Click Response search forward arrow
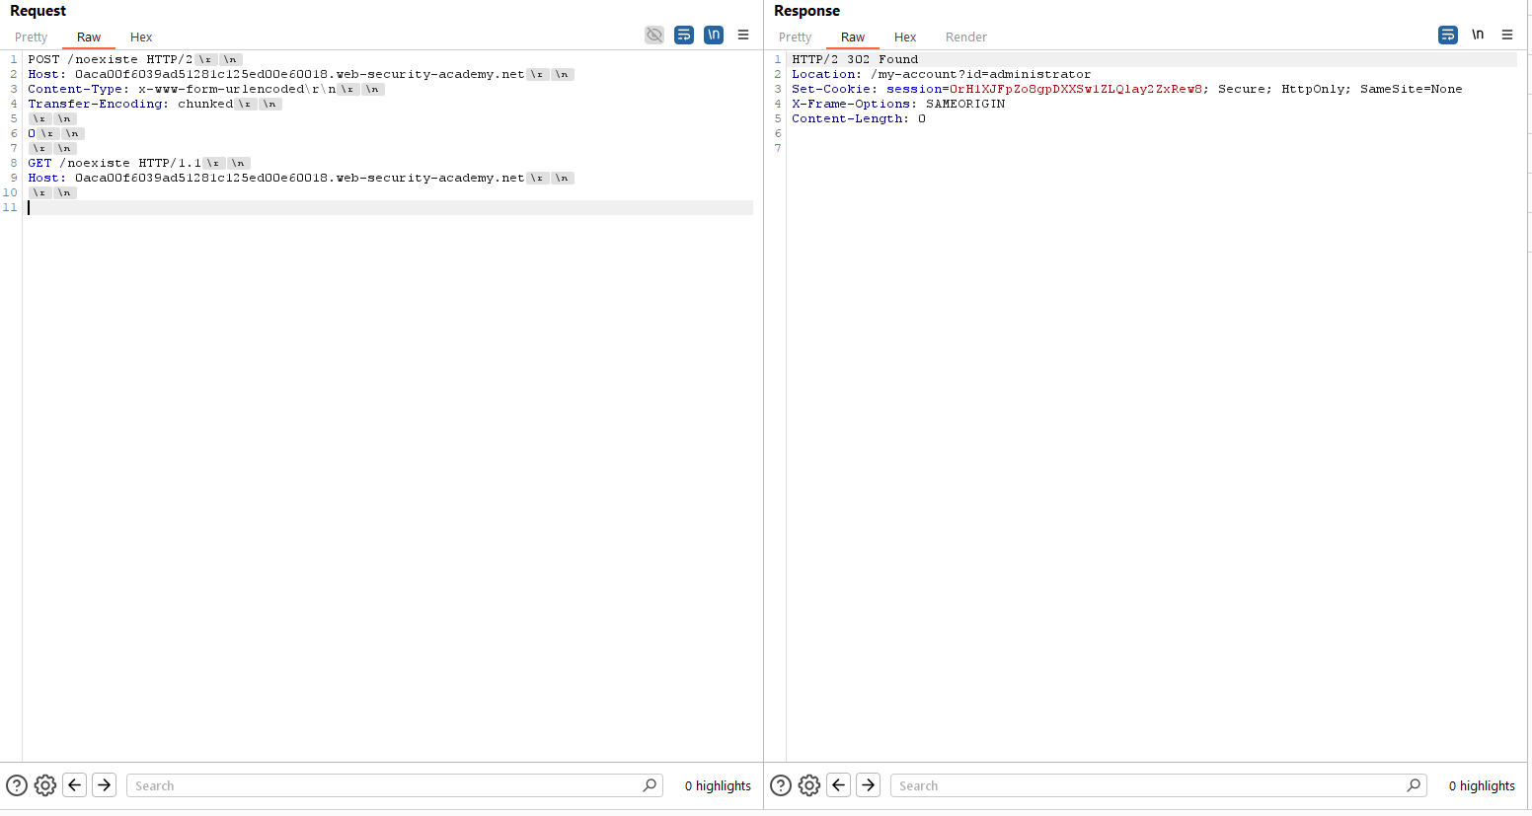This screenshot has width=1532, height=816. [x=869, y=785]
